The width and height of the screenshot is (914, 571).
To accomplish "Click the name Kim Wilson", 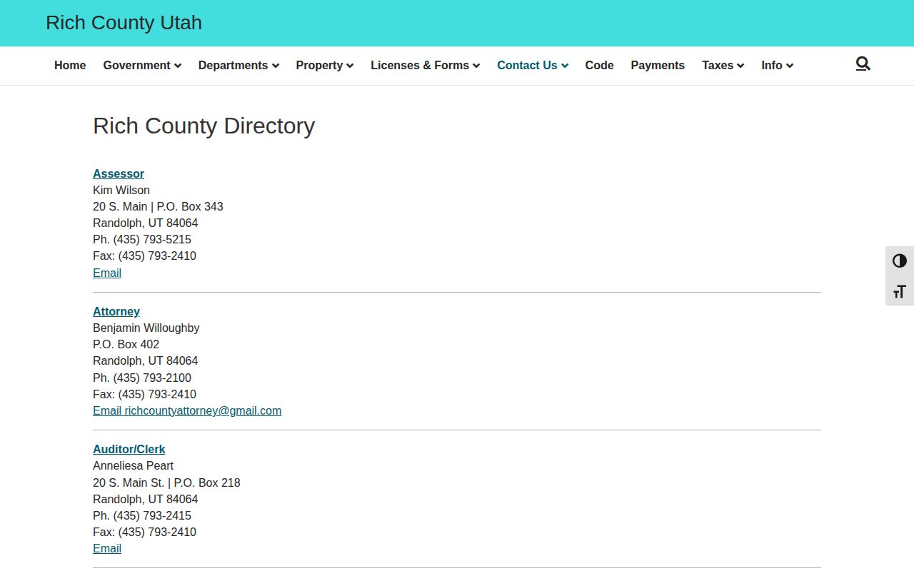I will tap(121, 190).
